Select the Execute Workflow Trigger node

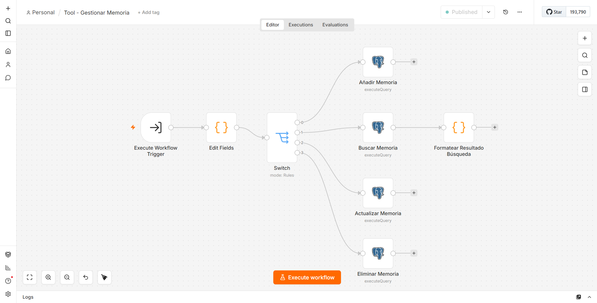156,128
